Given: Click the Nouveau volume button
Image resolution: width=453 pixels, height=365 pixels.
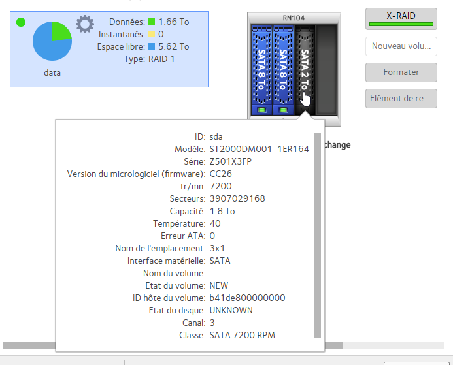Looking at the screenshot, I should coord(401,46).
